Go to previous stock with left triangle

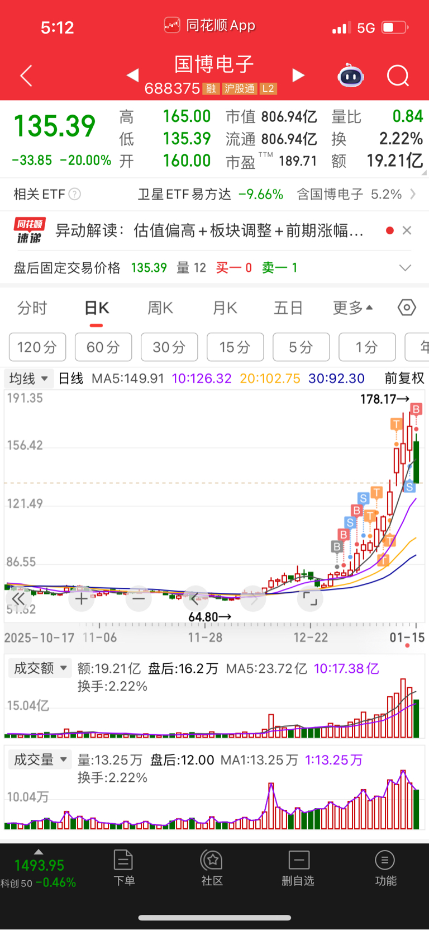[132, 75]
